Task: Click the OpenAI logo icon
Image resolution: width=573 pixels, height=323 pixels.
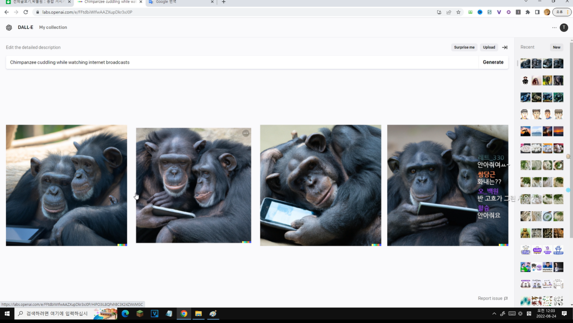Action: [9, 28]
